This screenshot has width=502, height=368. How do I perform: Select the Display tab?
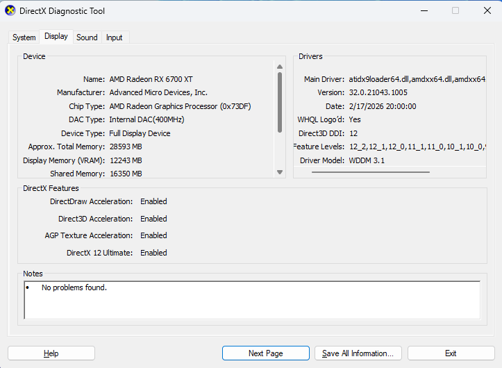pyautogui.click(x=56, y=37)
